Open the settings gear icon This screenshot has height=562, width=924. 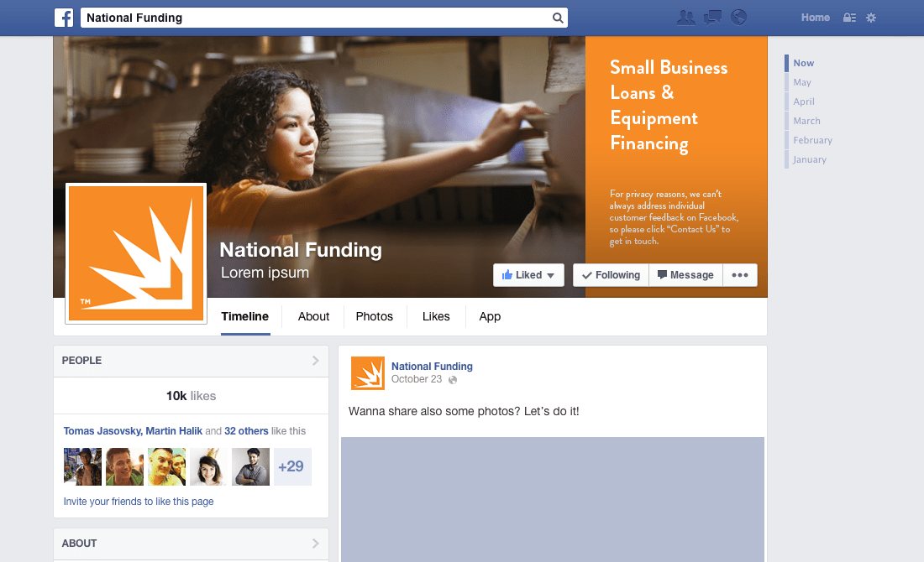(x=871, y=18)
